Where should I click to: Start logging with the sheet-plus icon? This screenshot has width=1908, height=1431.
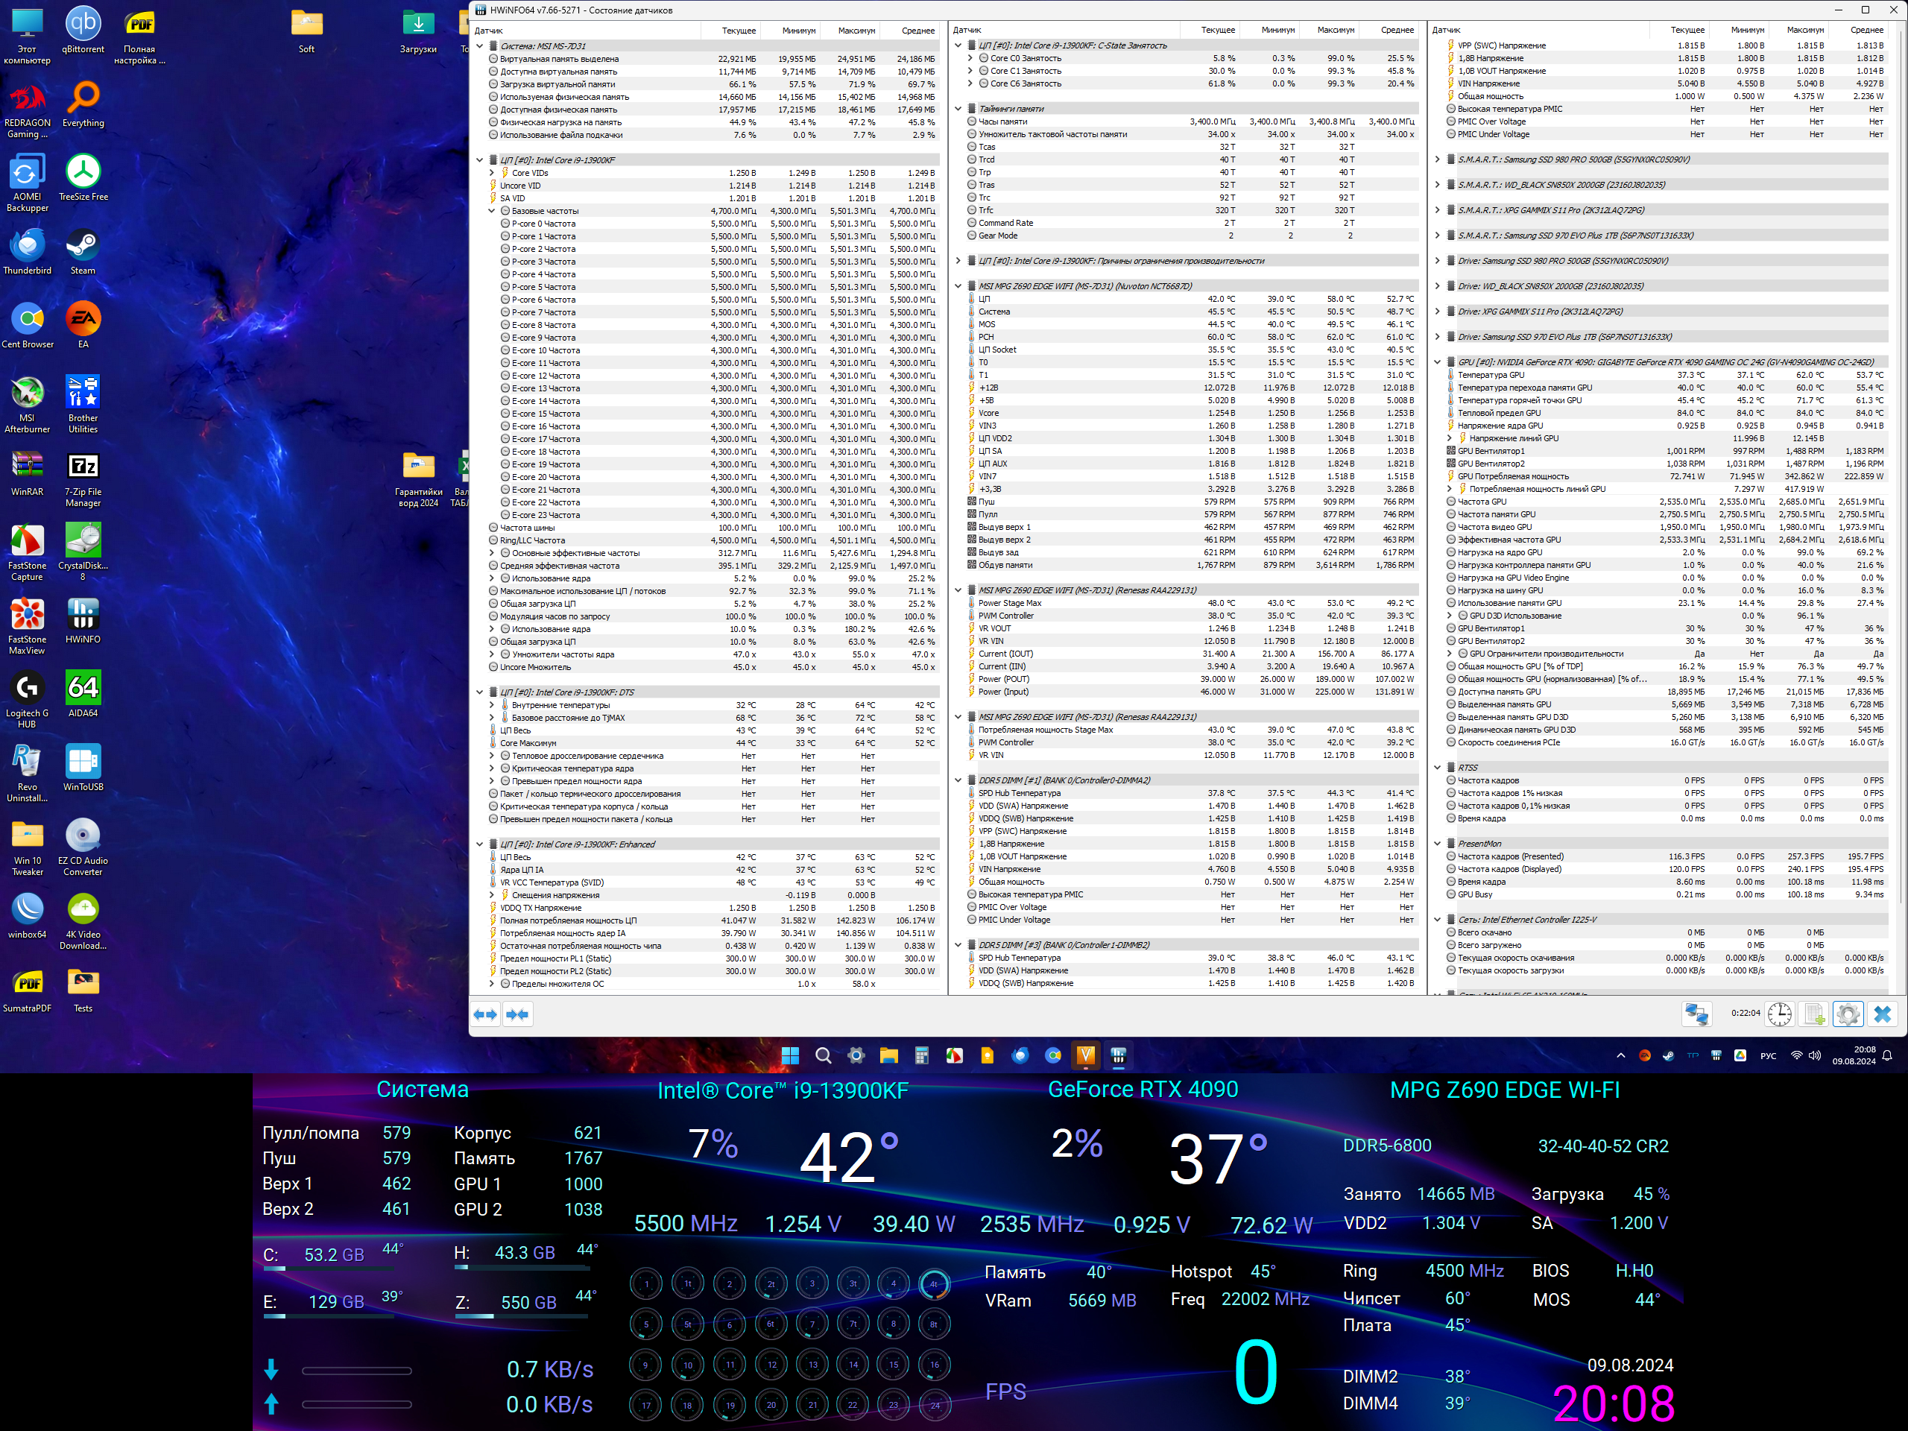click(1814, 1014)
